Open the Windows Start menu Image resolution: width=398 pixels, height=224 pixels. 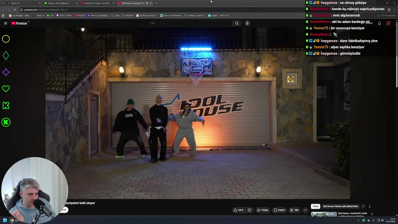click(5, 220)
